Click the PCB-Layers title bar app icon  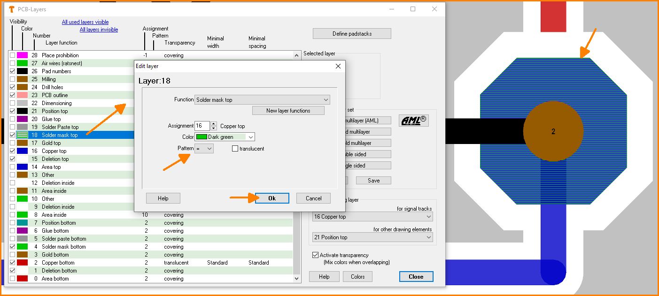(10, 9)
